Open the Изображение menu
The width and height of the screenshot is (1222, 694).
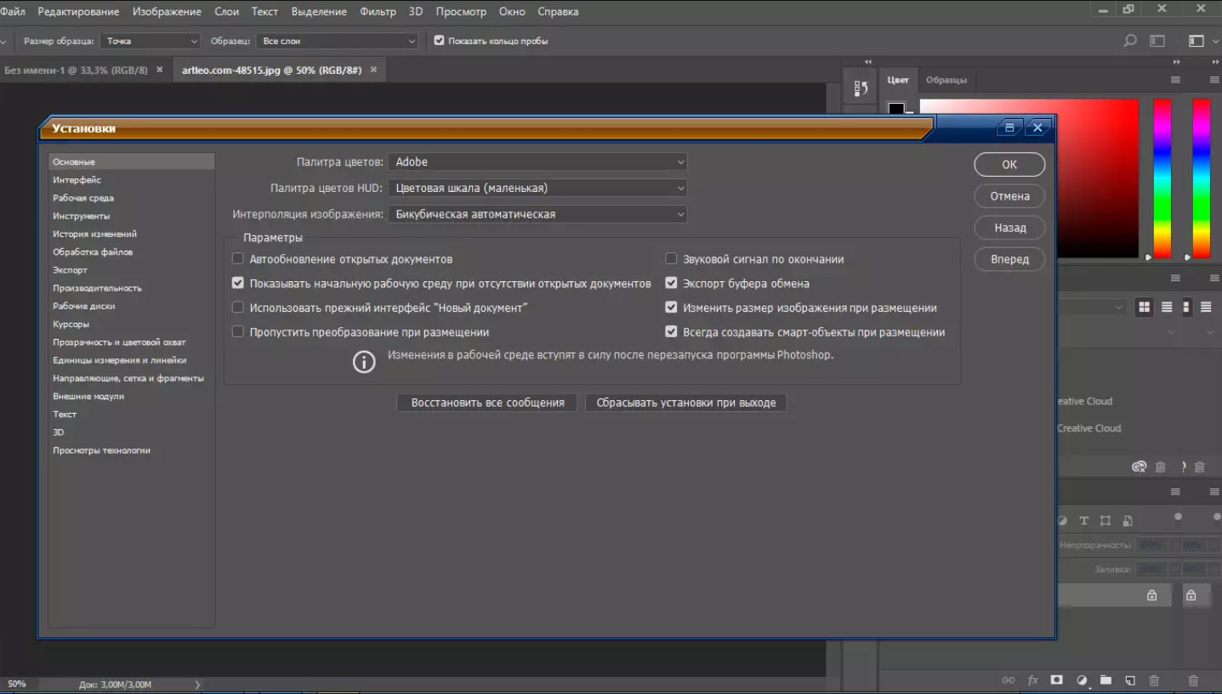tap(168, 12)
